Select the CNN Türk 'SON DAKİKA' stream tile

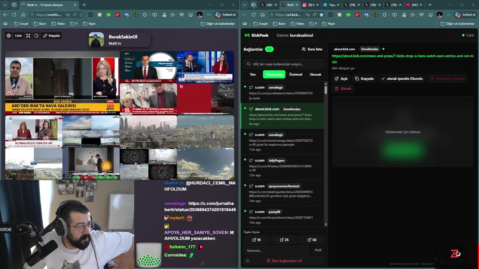(62, 86)
